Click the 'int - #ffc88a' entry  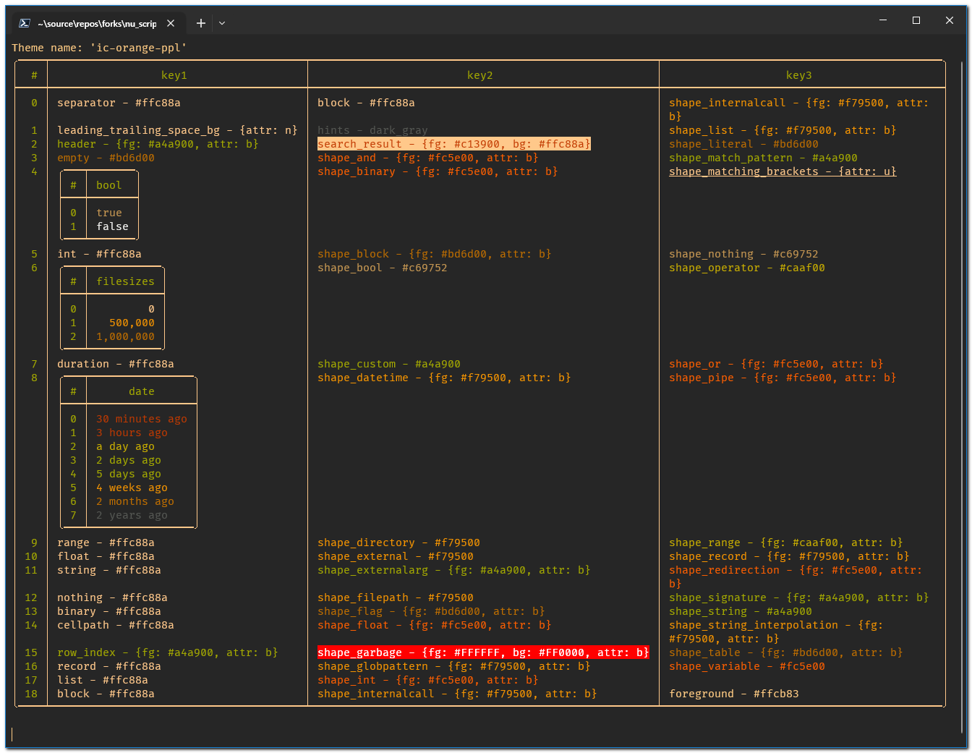[x=100, y=254]
